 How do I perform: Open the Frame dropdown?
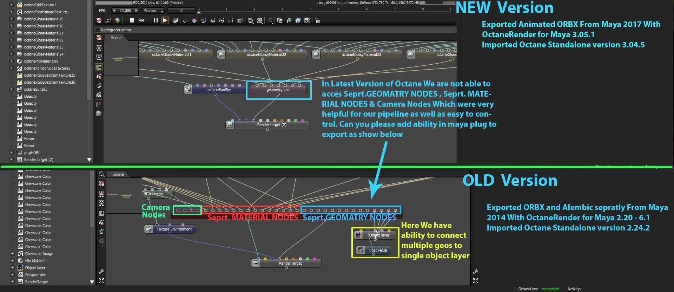pos(154,11)
